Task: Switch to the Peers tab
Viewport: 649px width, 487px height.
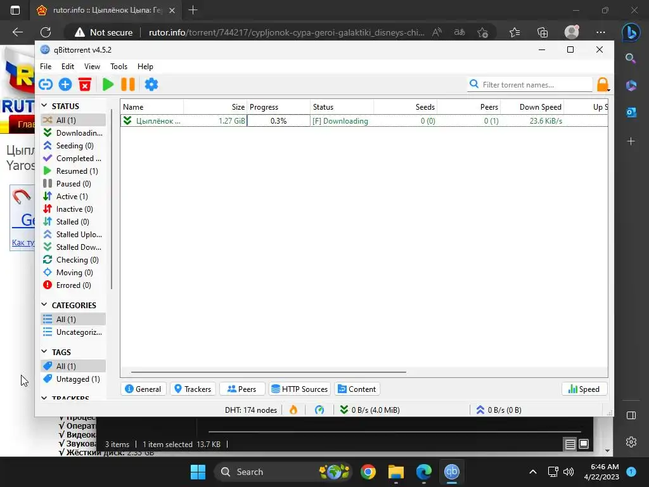Action: (x=242, y=389)
